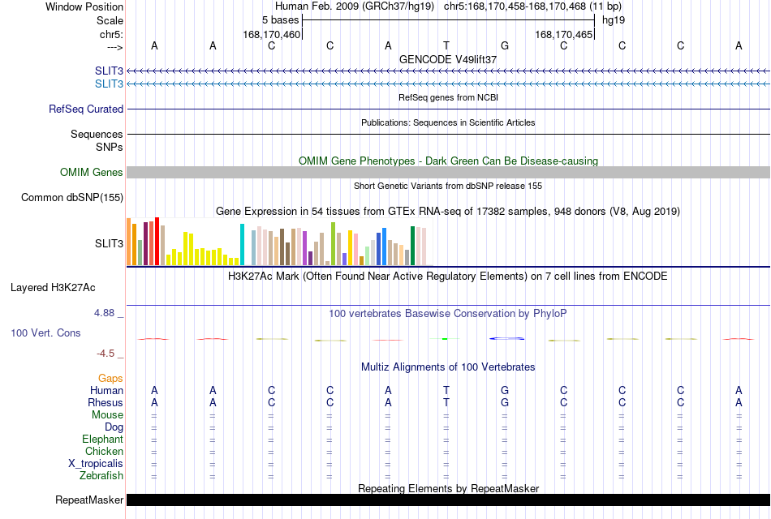The width and height of the screenshot is (771, 519).
Task: Click the Rhesus alignment species label
Action: (106, 402)
